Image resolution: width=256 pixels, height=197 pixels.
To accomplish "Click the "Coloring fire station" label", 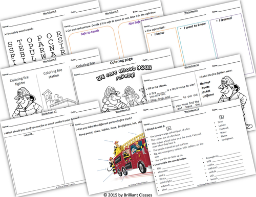I will (53, 73).
